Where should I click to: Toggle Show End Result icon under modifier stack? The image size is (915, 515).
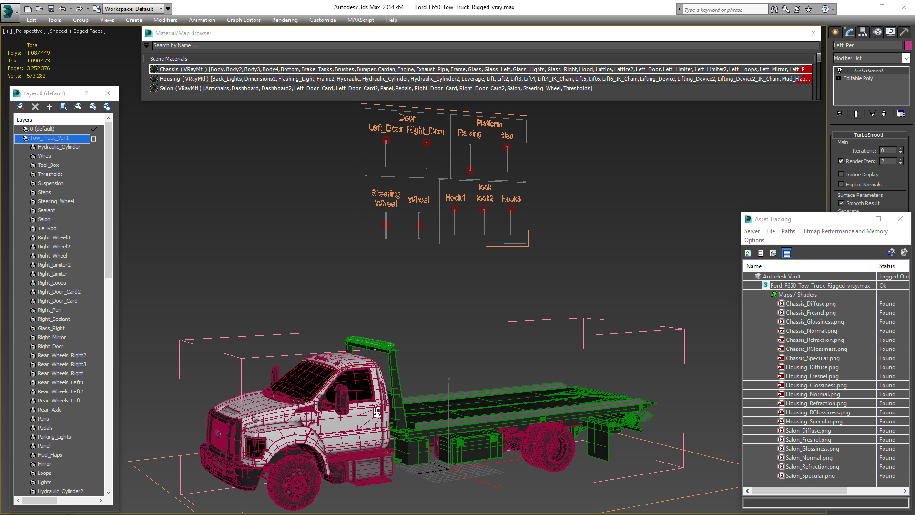tap(856, 113)
